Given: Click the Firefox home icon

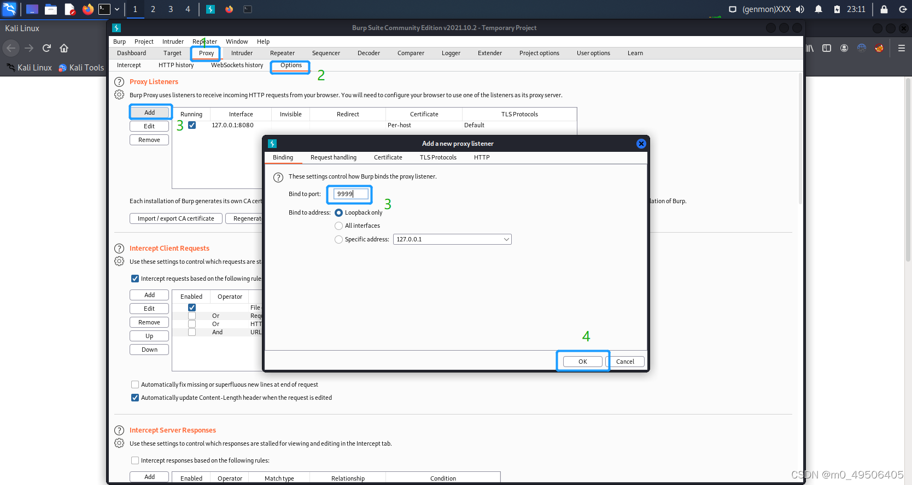Looking at the screenshot, I should pos(64,48).
